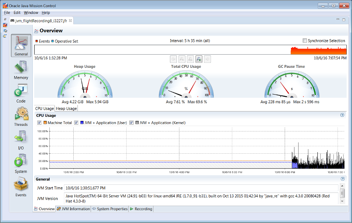Open the I/O tab group
Screen dimensions: 352x223
21,140
